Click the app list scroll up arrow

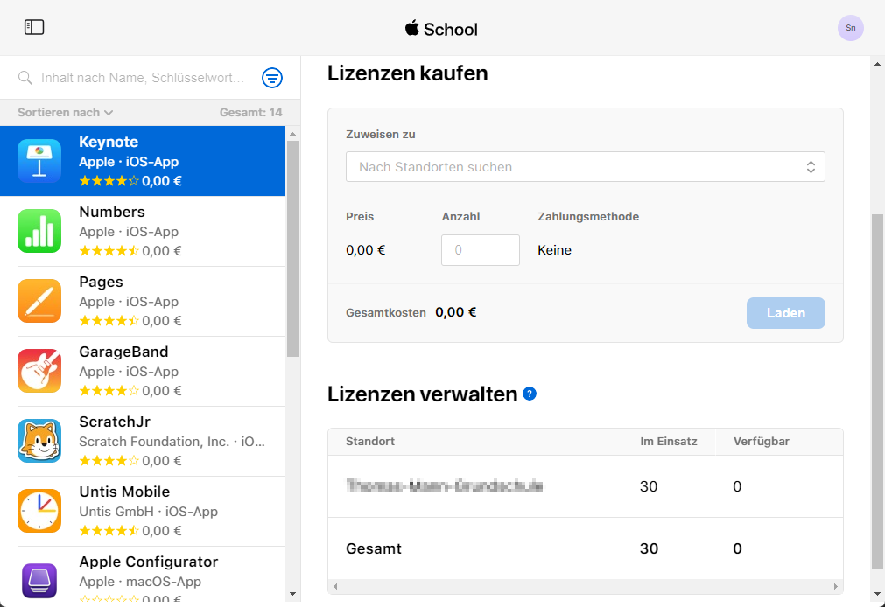292,134
